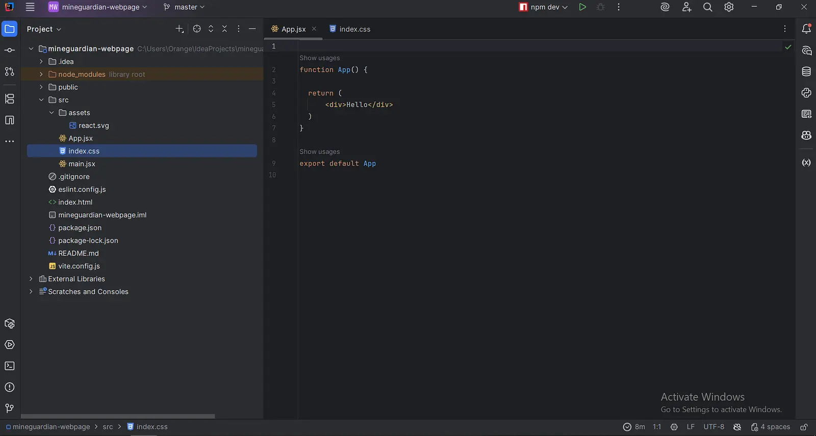
Task: Toggle the read-only lock in status bar
Action: tap(804, 427)
